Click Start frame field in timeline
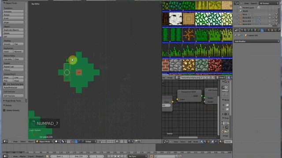 (59, 156)
